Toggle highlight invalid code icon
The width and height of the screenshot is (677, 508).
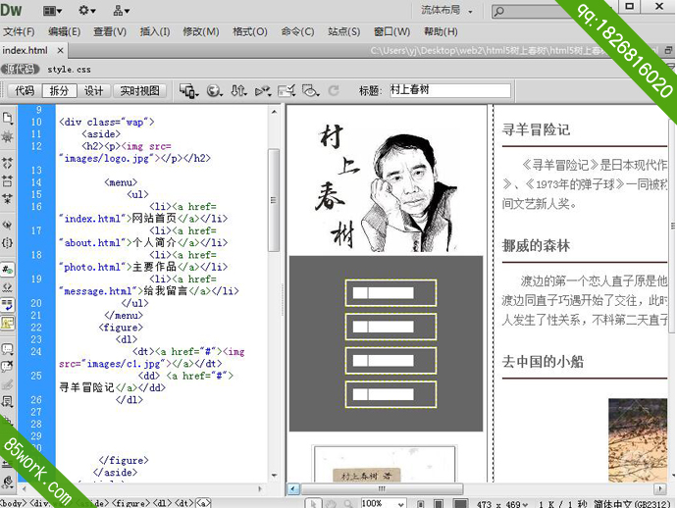tap(7, 287)
